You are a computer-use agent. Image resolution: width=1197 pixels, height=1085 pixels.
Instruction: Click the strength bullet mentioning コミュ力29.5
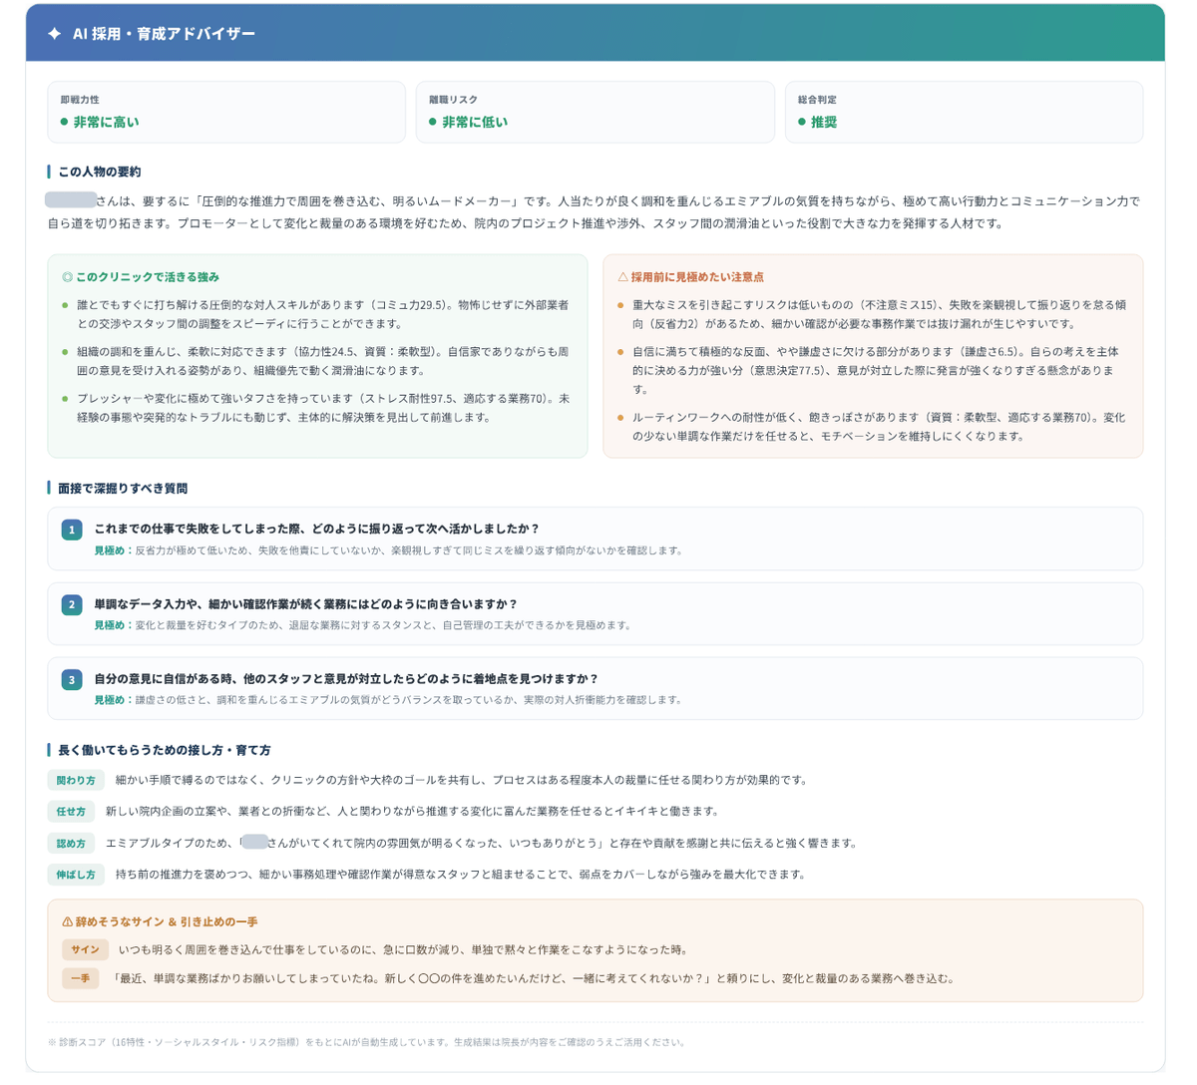pyautogui.click(x=323, y=314)
